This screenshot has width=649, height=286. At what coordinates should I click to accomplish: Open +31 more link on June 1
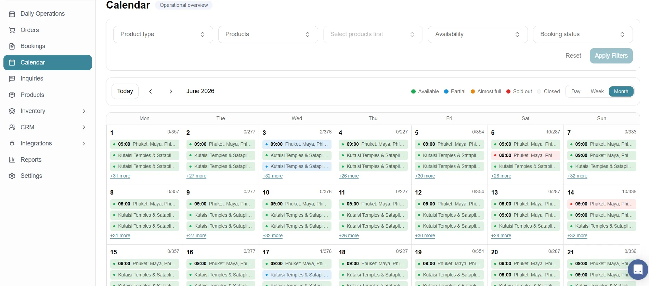click(x=120, y=176)
